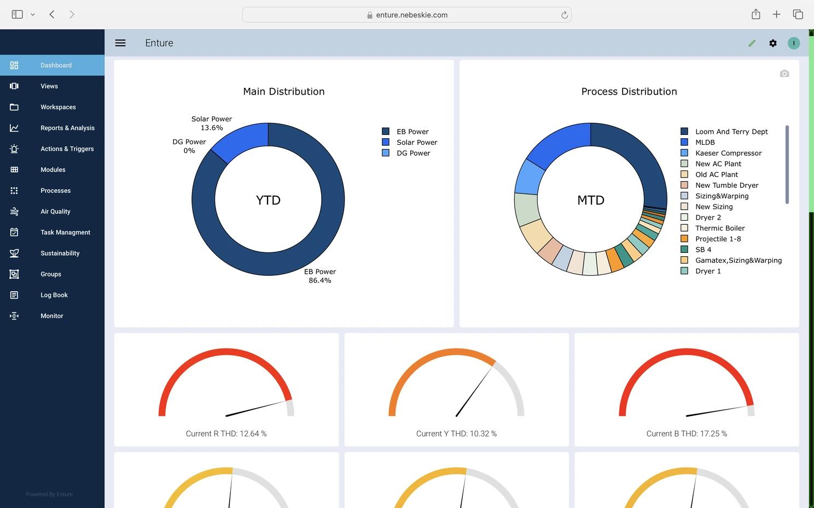Open Actions & Triggers section

pos(52,149)
